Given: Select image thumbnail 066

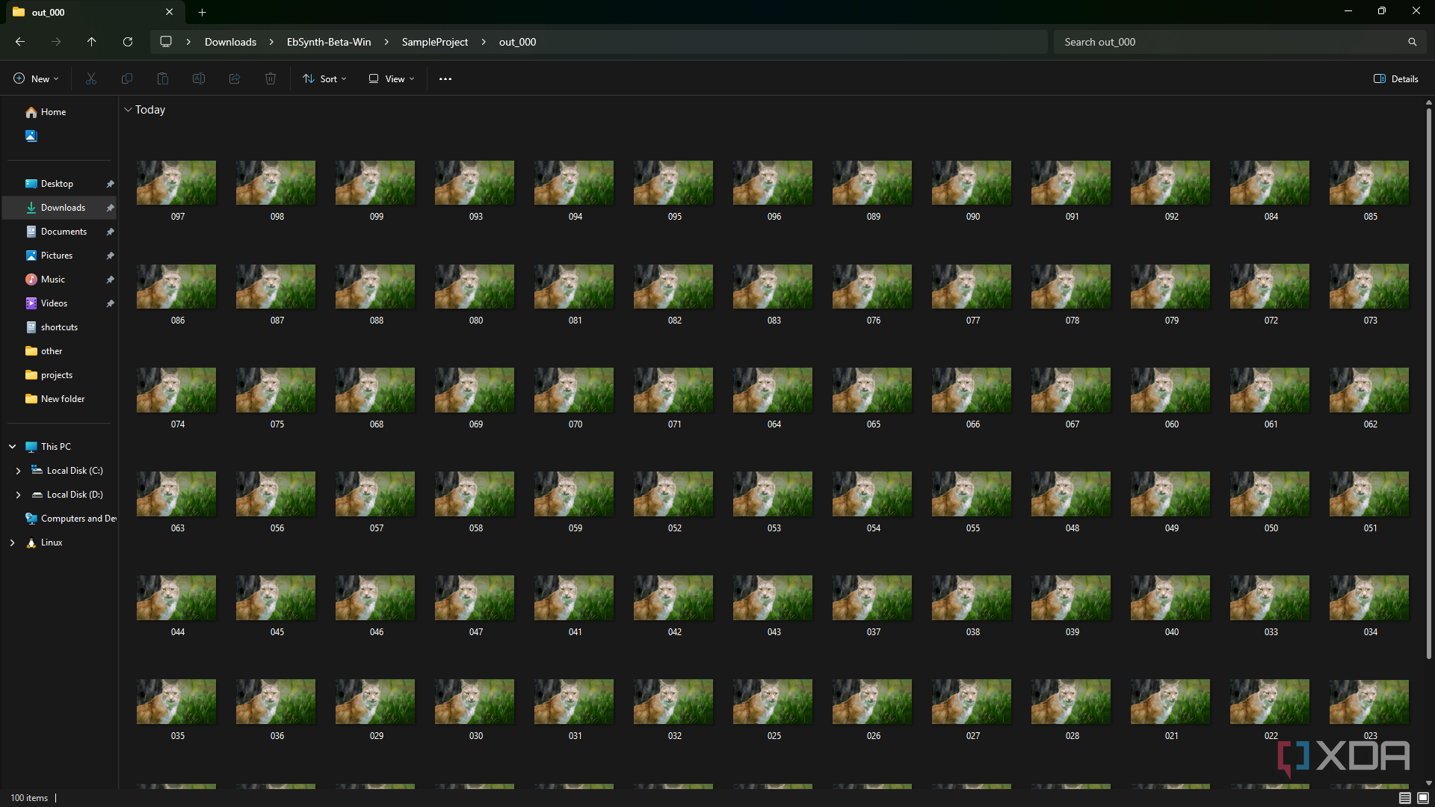Looking at the screenshot, I should click(972, 390).
